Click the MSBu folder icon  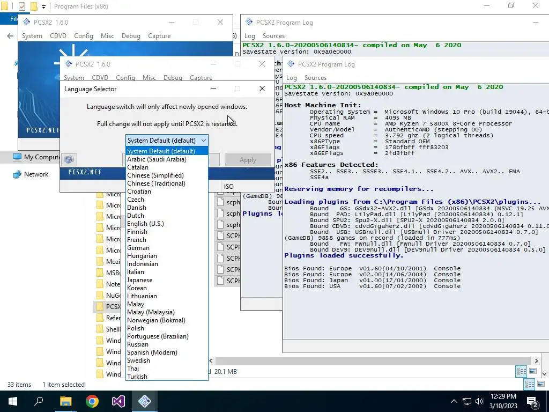(x=100, y=273)
